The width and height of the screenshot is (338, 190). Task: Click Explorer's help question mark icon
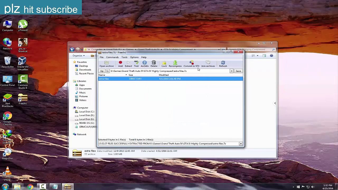[271, 56]
